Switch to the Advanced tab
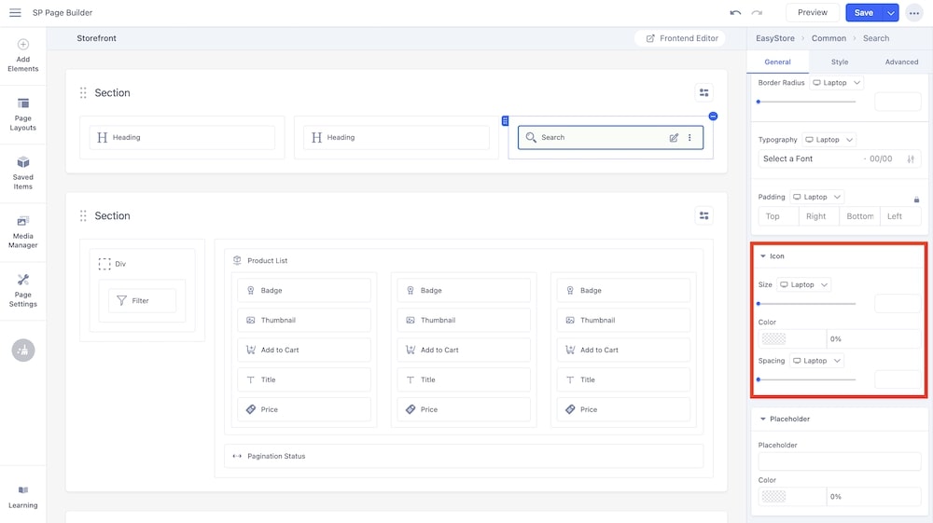 point(901,62)
